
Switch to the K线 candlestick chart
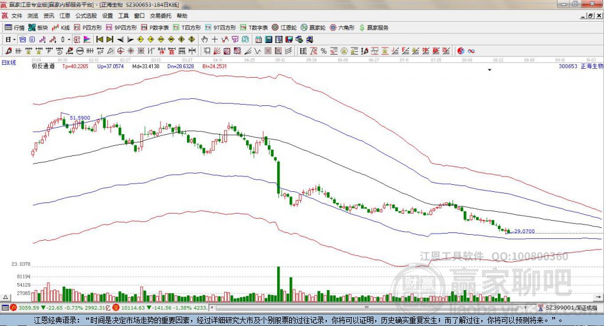coord(61,28)
